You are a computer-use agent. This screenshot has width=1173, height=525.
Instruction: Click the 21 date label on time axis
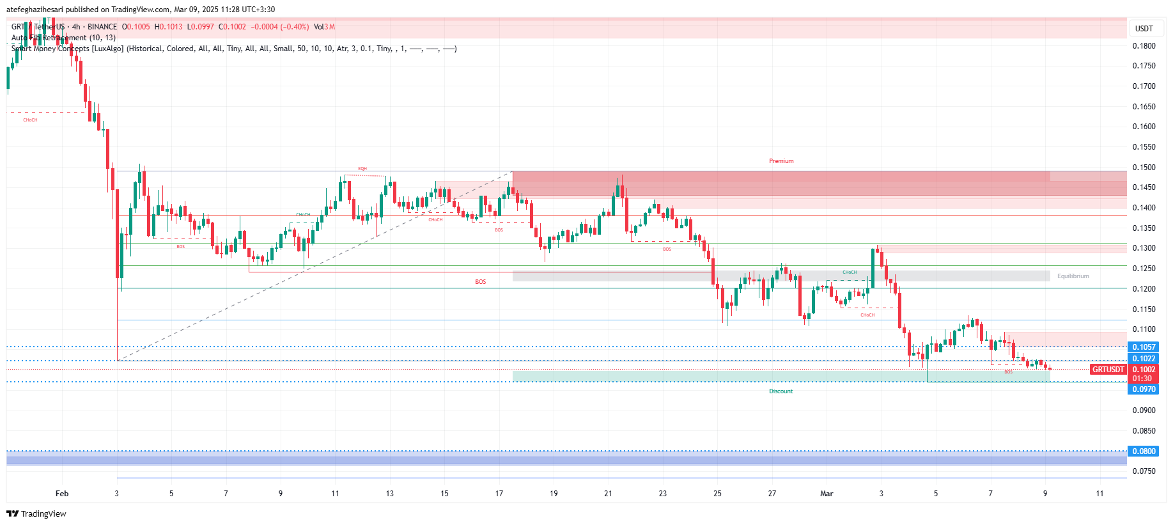click(x=608, y=494)
